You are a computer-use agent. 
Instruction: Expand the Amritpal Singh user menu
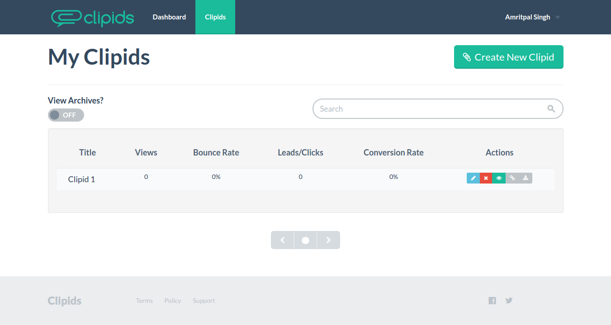(532, 17)
